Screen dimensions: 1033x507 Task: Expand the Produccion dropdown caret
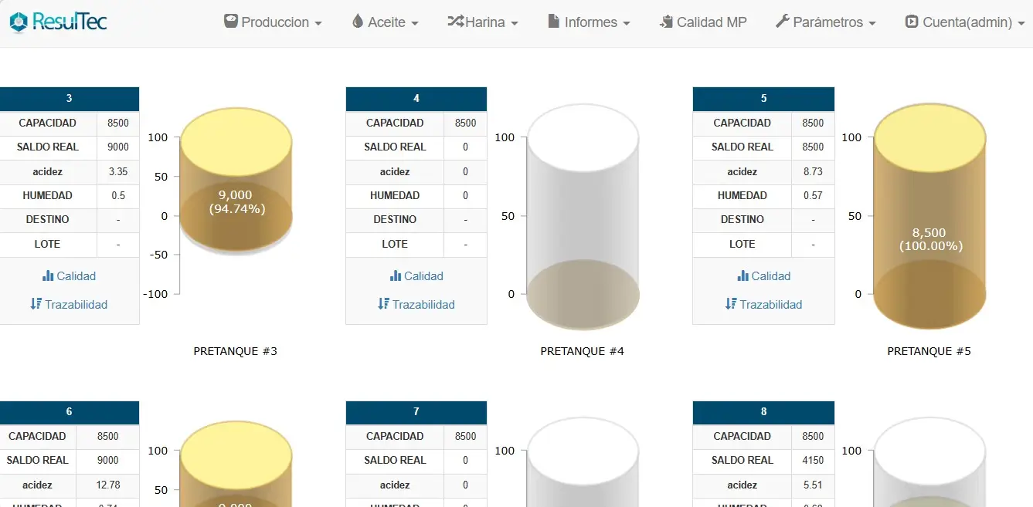318,23
